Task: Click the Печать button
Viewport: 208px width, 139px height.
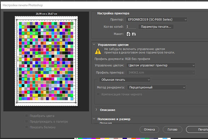Action: [x=197, y=129]
